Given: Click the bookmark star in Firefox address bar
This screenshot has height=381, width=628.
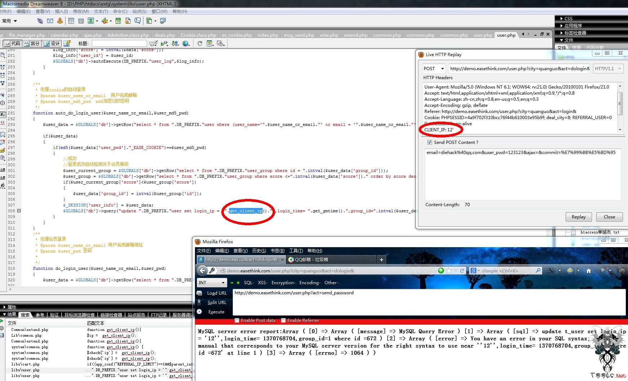Looking at the screenshot, I should (449, 271).
